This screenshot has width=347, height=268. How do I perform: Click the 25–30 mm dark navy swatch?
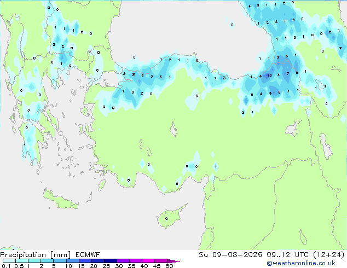(110, 261)
